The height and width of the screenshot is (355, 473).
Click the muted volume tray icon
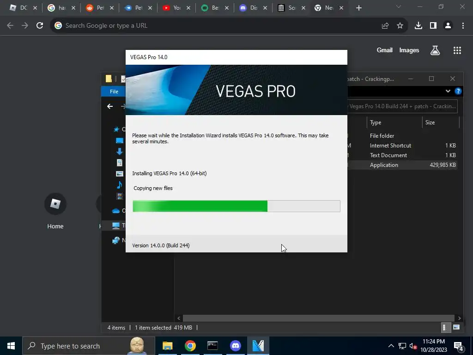pos(413,346)
